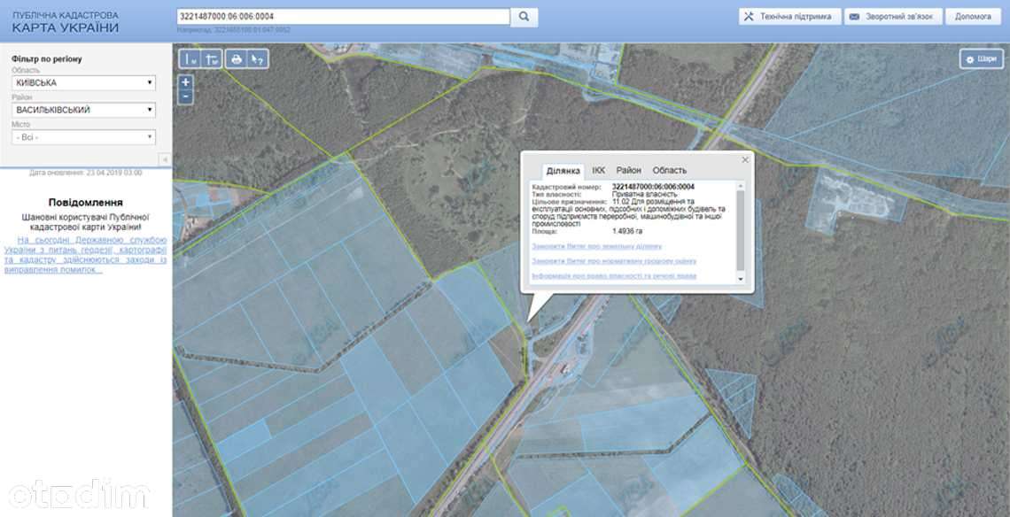Click the magnifier search button
Image resolution: width=1010 pixels, height=517 pixels.
click(524, 17)
